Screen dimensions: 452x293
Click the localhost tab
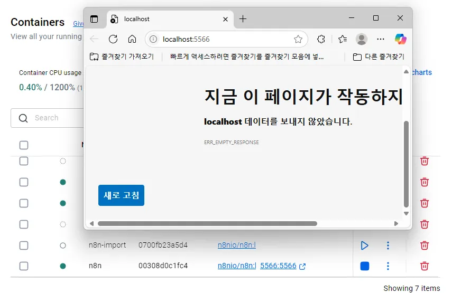click(170, 19)
